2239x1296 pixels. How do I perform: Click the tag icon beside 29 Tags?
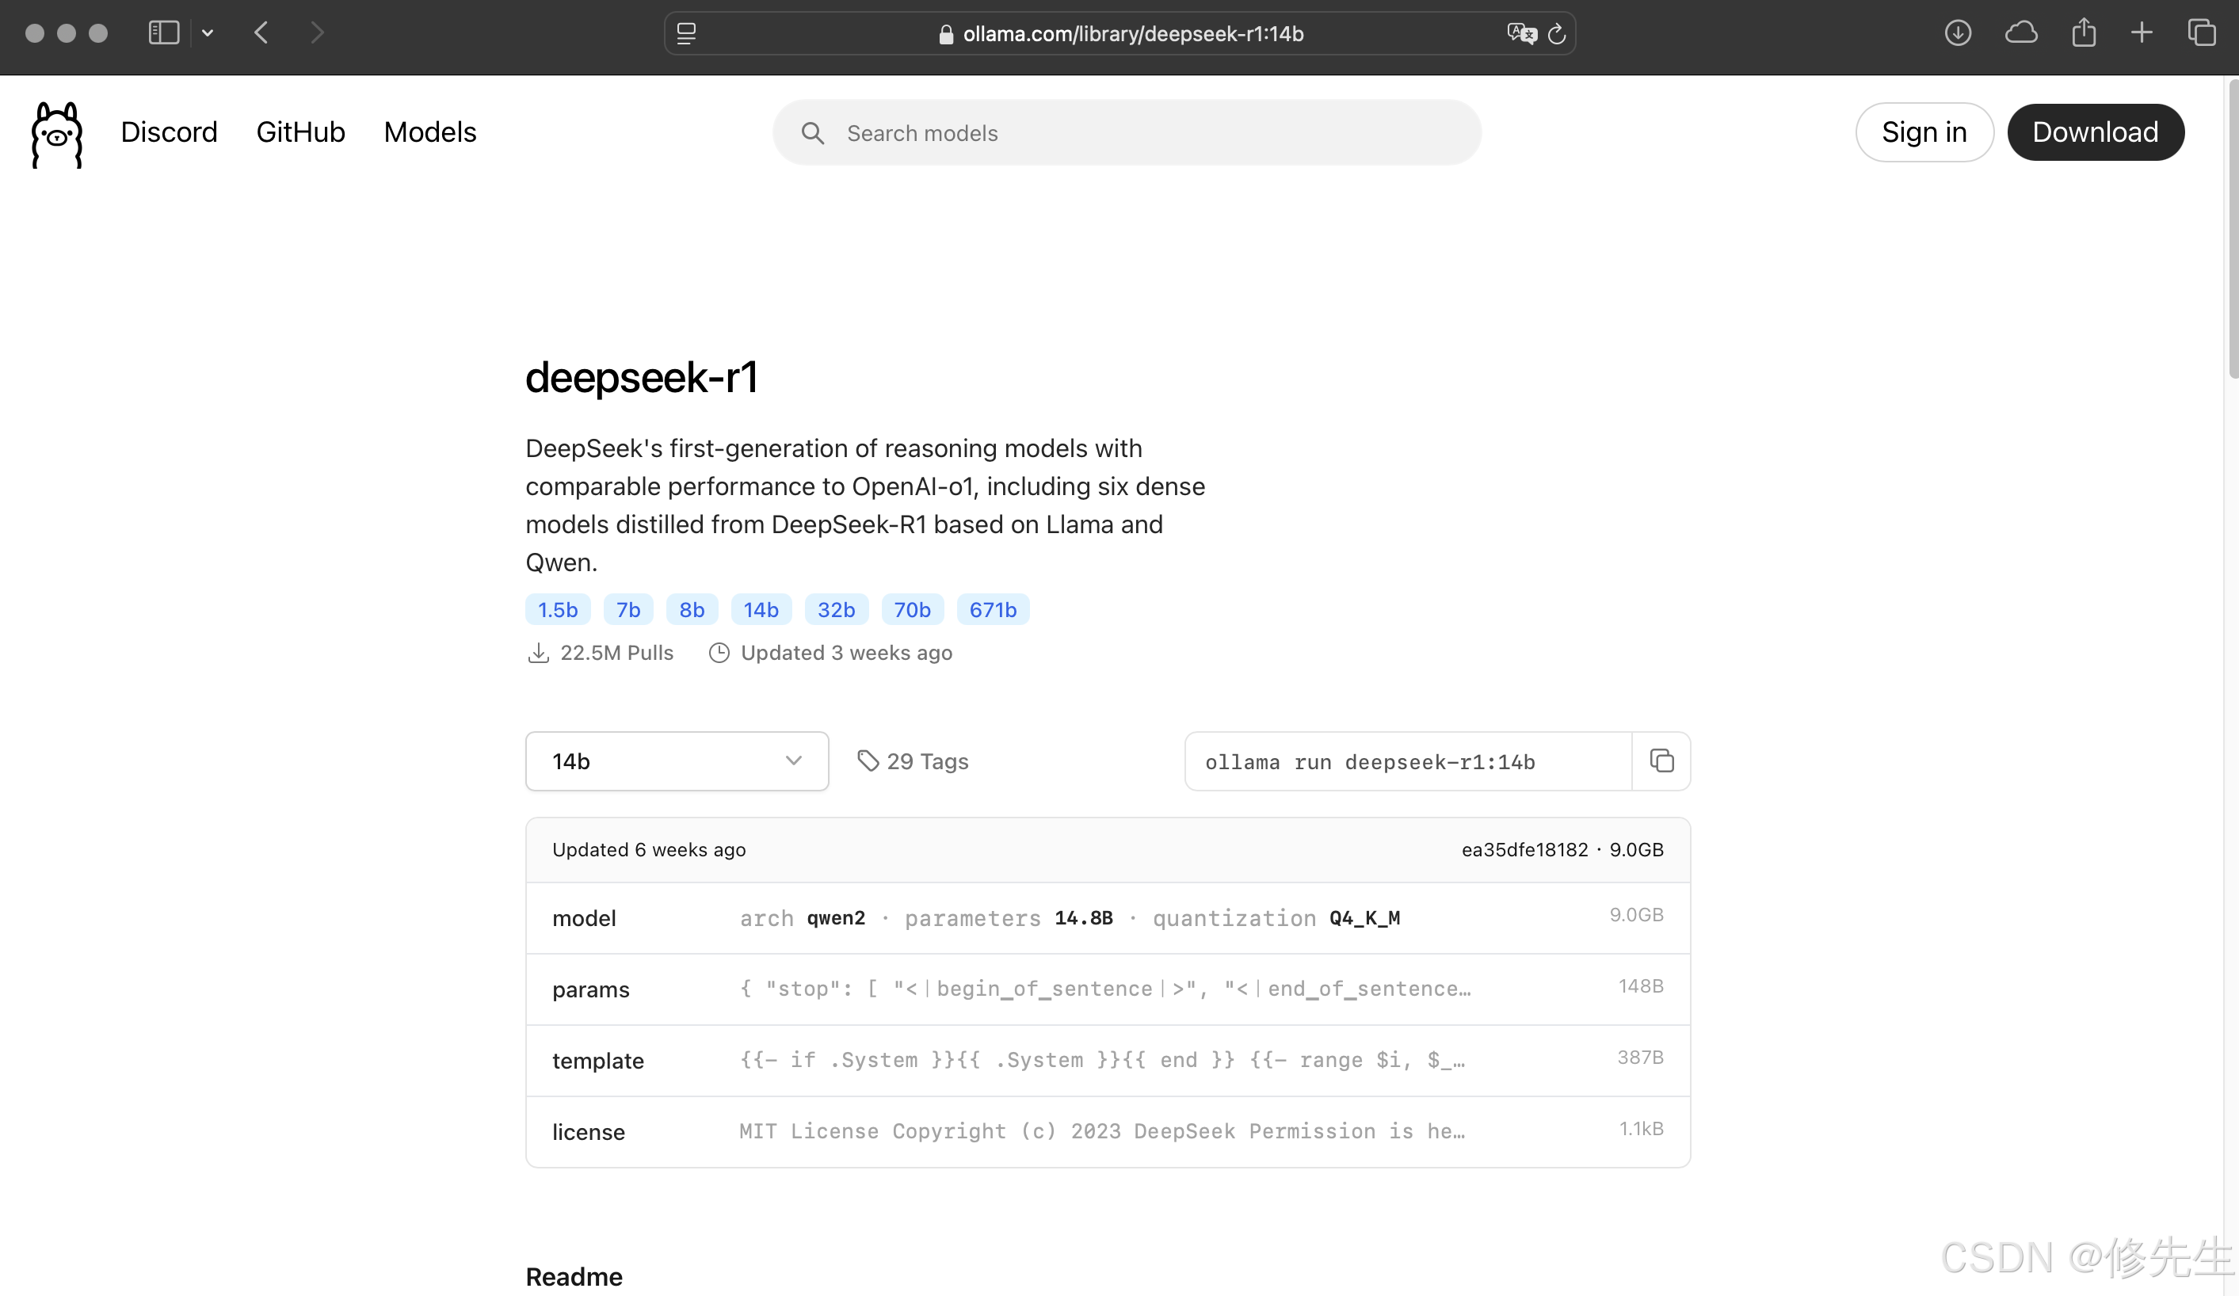coord(868,761)
